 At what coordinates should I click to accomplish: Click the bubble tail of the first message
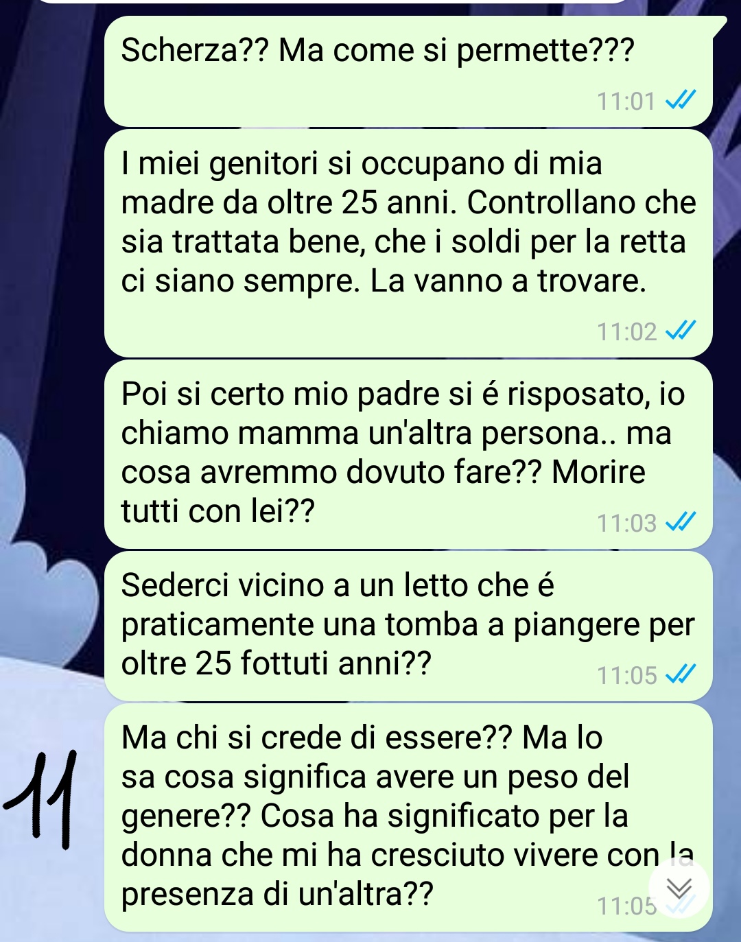(718, 25)
